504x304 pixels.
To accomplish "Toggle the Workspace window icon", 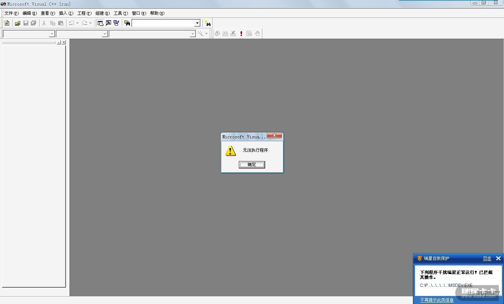I will [101, 23].
